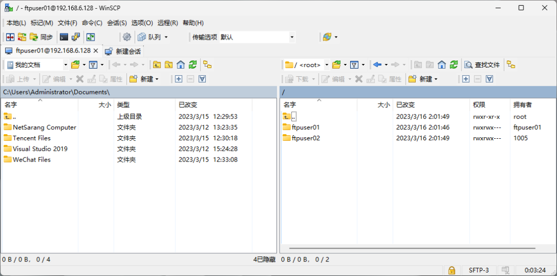Image resolution: width=557 pixels, height=276 pixels.
Task: Click the remote panel select mask icon
Action: 489,79
